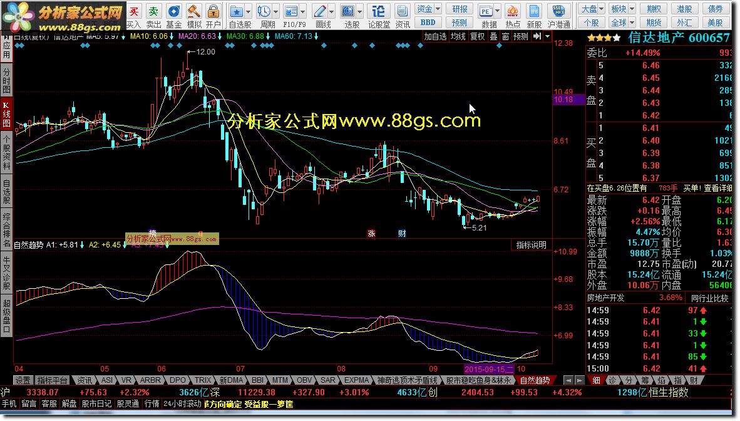Click the 买入 buy icon

click(x=134, y=11)
